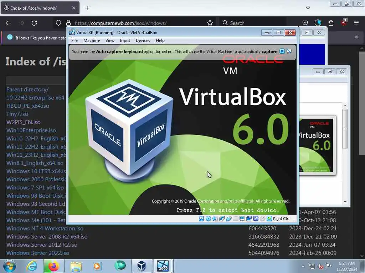
Task: Click the muted volume tray icon
Action: tap(320, 267)
